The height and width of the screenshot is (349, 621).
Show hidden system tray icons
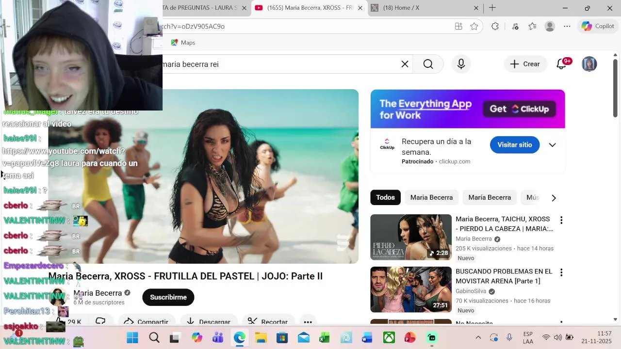tap(478, 337)
